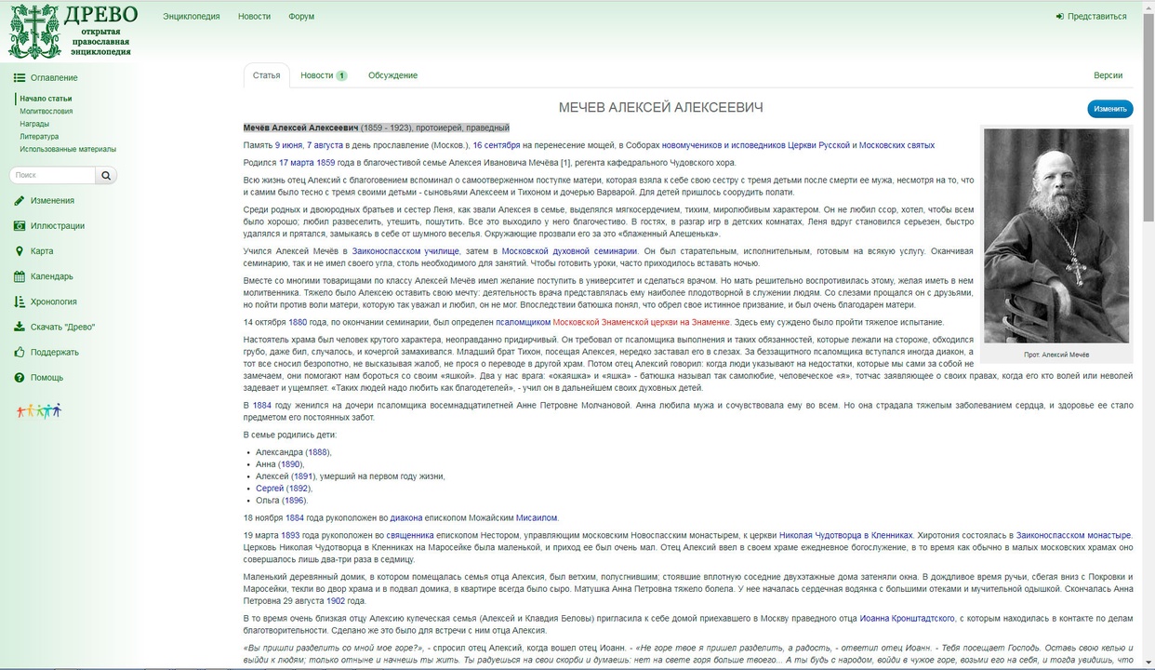Click the blue Изменить button
The image size is (1155, 670).
[x=1110, y=109]
